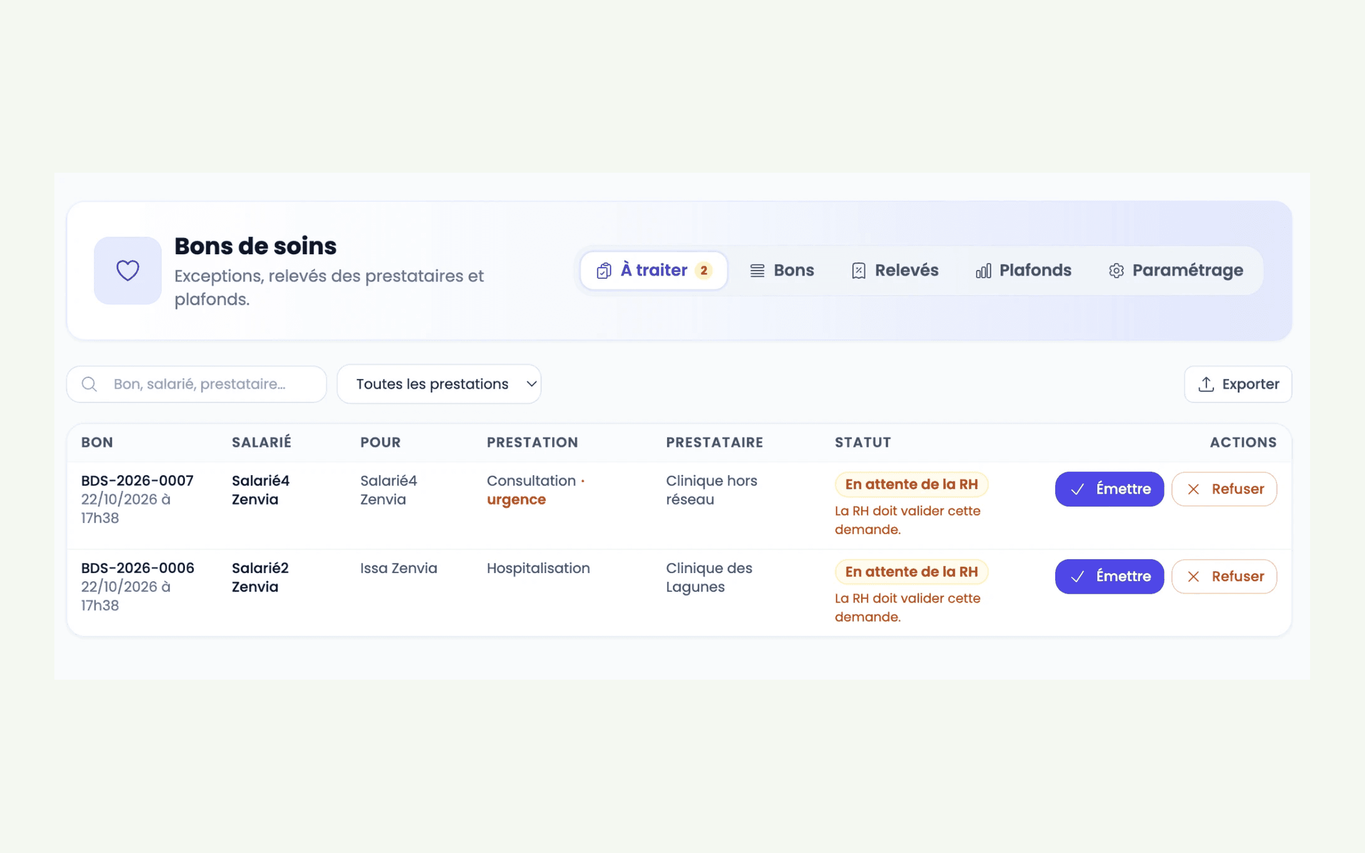The height and width of the screenshot is (853, 1365).
Task: Émettre the bon BDS-2026-0006
Action: point(1110,576)
